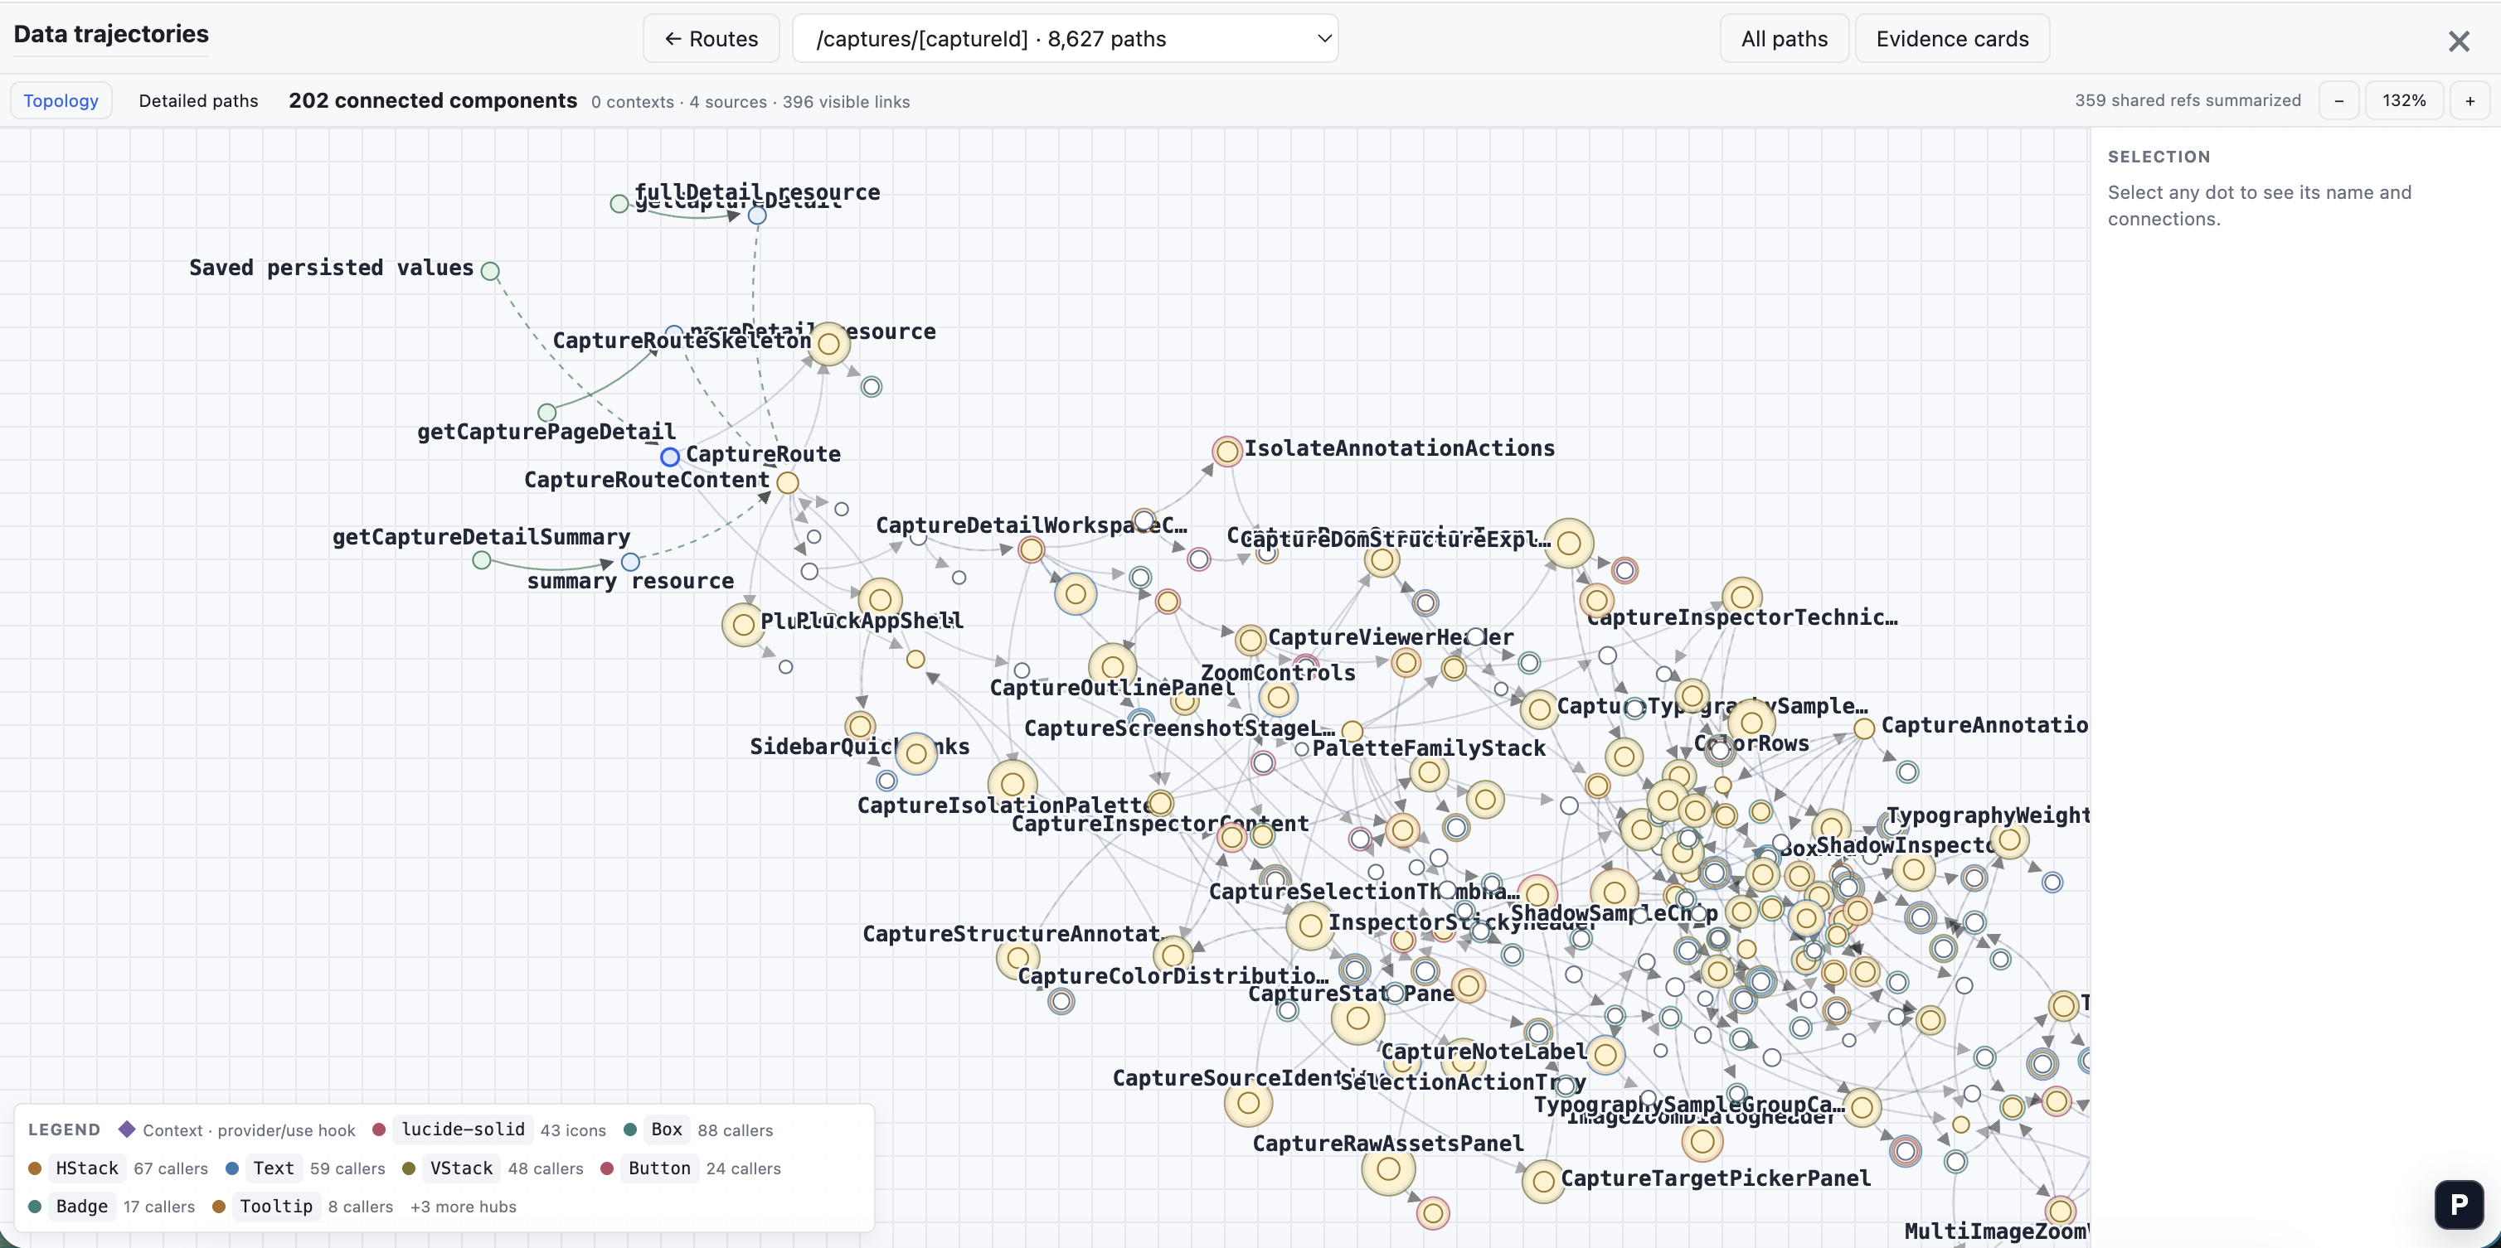The image size is (2501, 1248).
Task: Close the Data trajectories panel
Action: (x=2458, y=41)
